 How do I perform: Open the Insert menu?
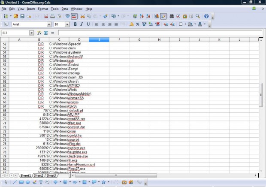pyautogui.click(x=31, y=9)
